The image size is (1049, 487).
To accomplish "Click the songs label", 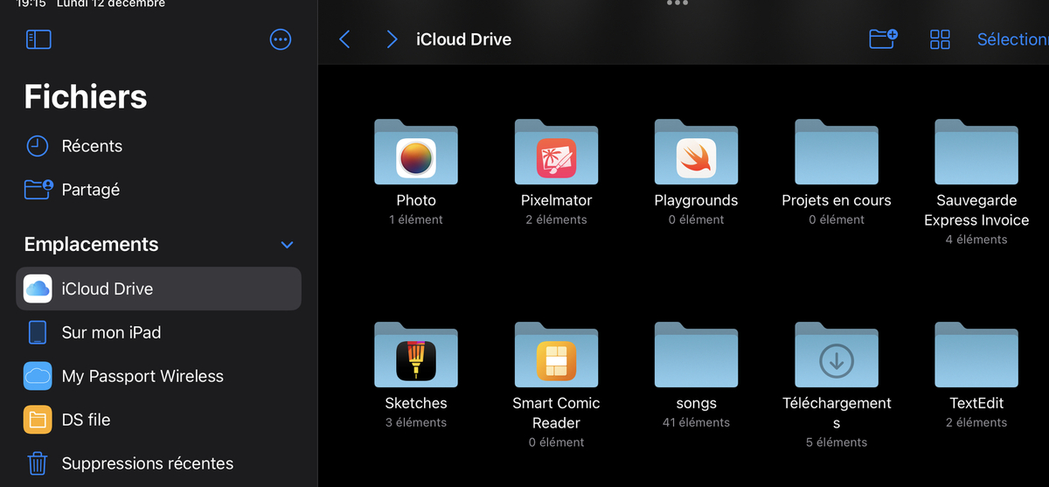I will (x=697, y=403).
